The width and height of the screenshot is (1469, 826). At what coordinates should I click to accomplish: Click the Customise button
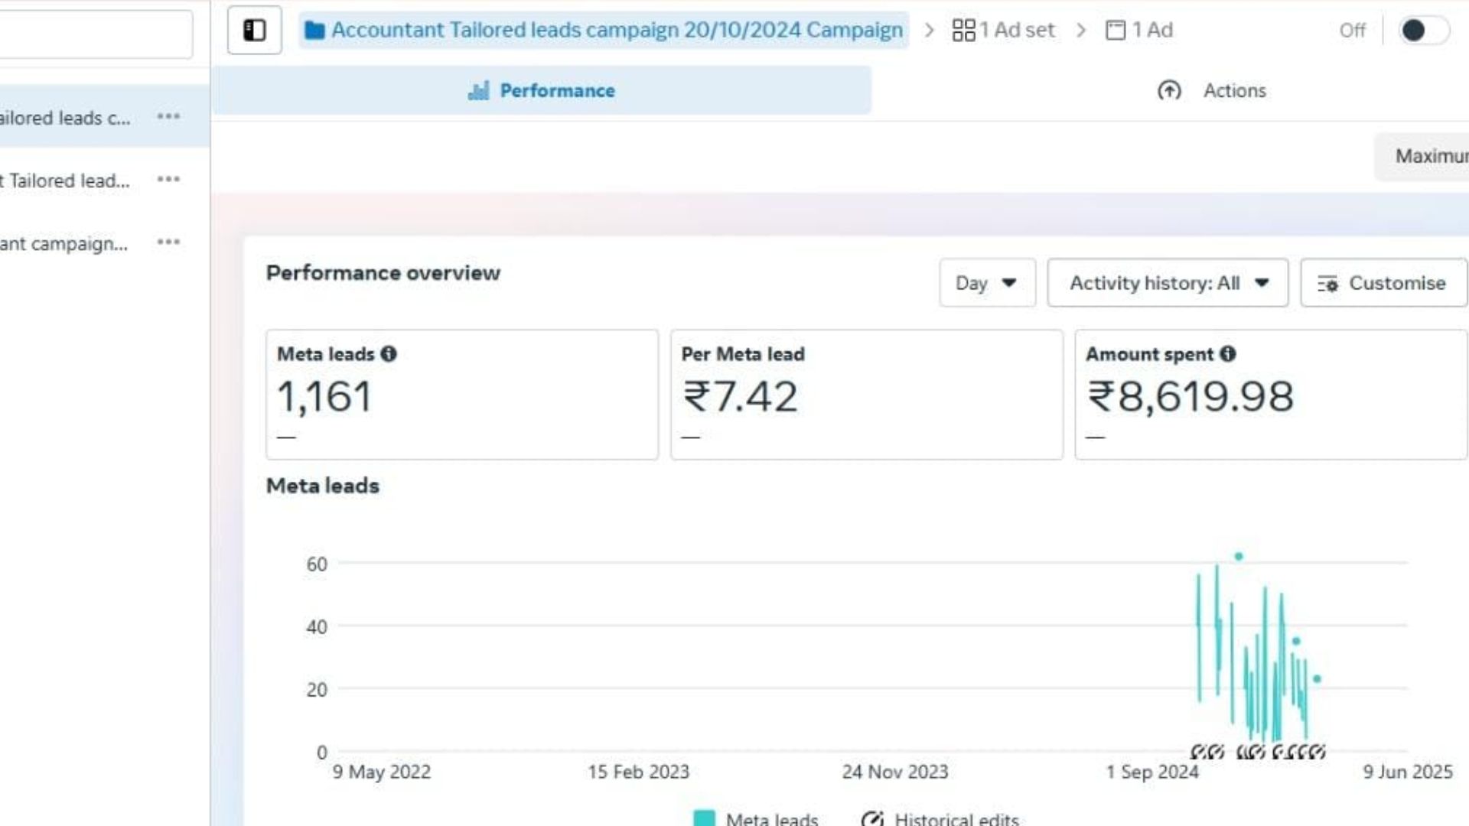tap(1383, 283)
